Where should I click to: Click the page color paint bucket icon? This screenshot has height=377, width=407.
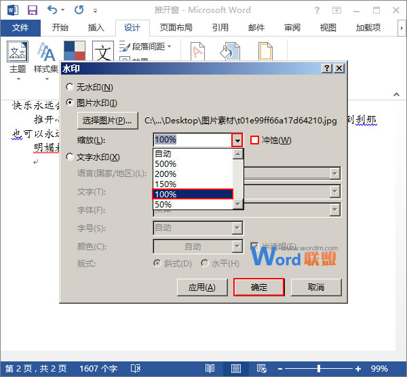click(x=230, y=52)
